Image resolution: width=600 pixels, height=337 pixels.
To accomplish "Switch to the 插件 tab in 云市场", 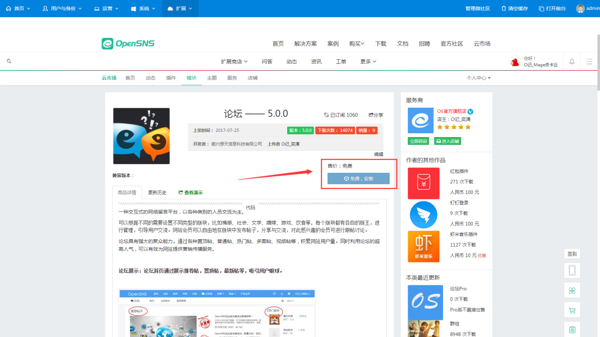I will (171, 78).
